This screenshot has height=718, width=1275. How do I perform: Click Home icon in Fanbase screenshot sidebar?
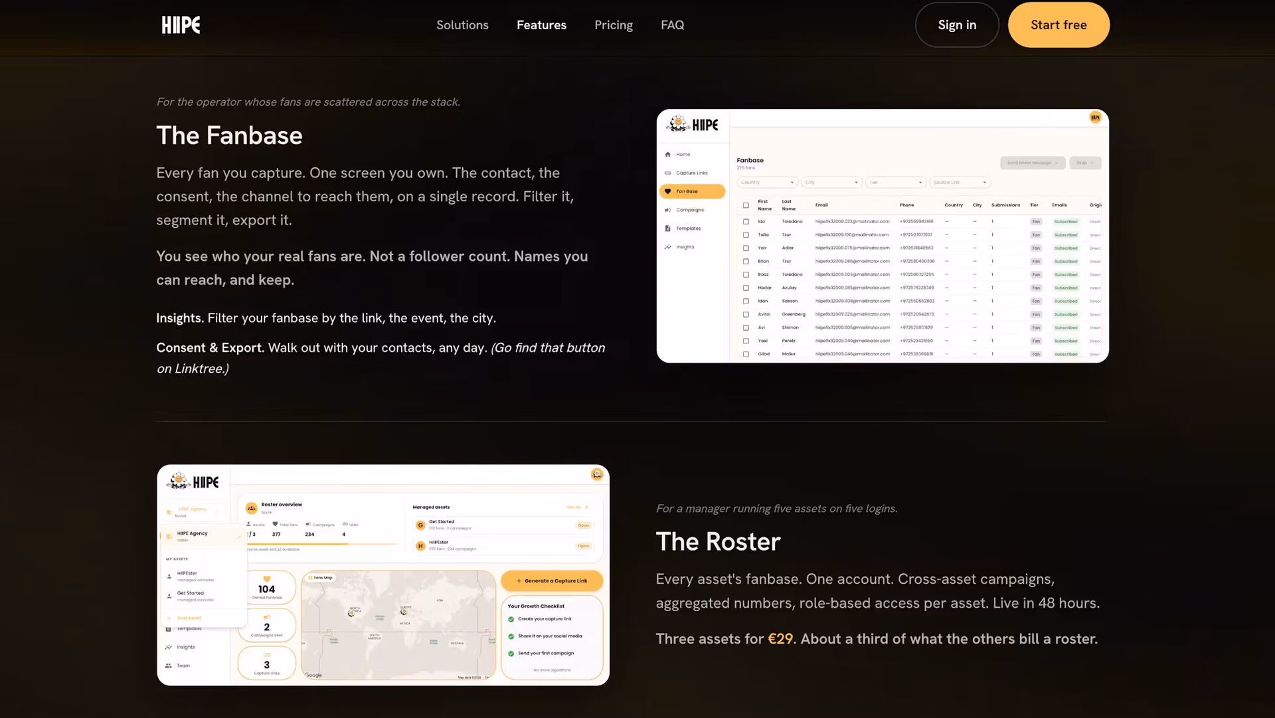point(667,154)
